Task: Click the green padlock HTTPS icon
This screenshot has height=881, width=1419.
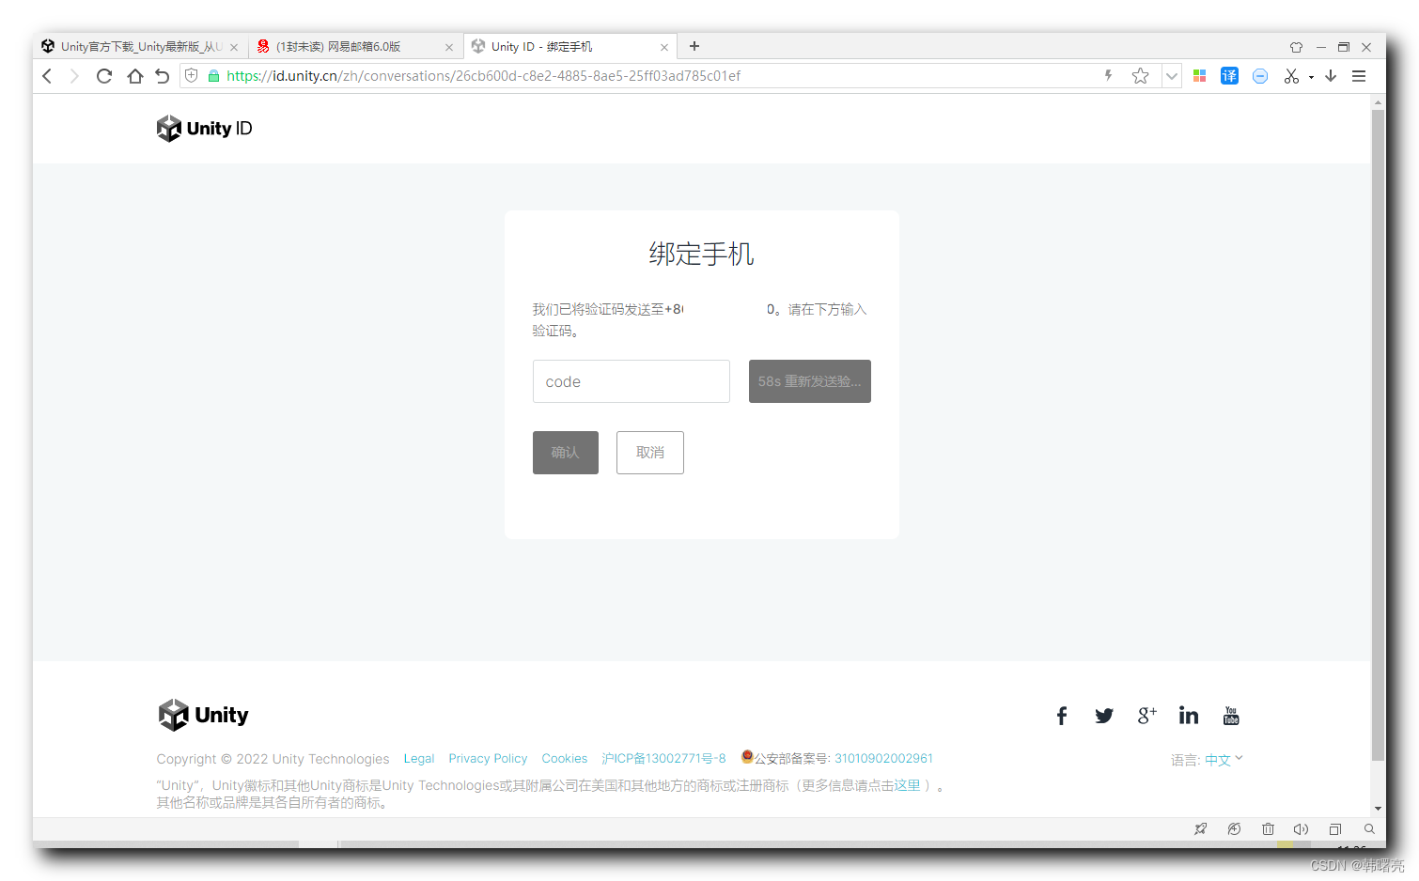Action: (213, 76)
